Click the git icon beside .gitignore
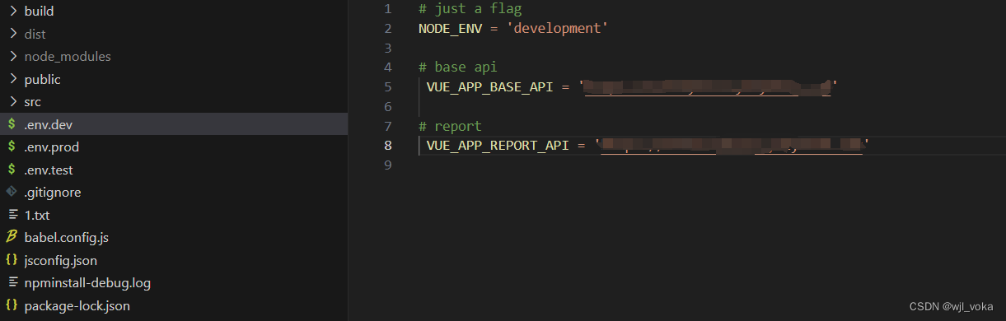The width and height of the screenshot is (1006, 321). coord(12,192)
